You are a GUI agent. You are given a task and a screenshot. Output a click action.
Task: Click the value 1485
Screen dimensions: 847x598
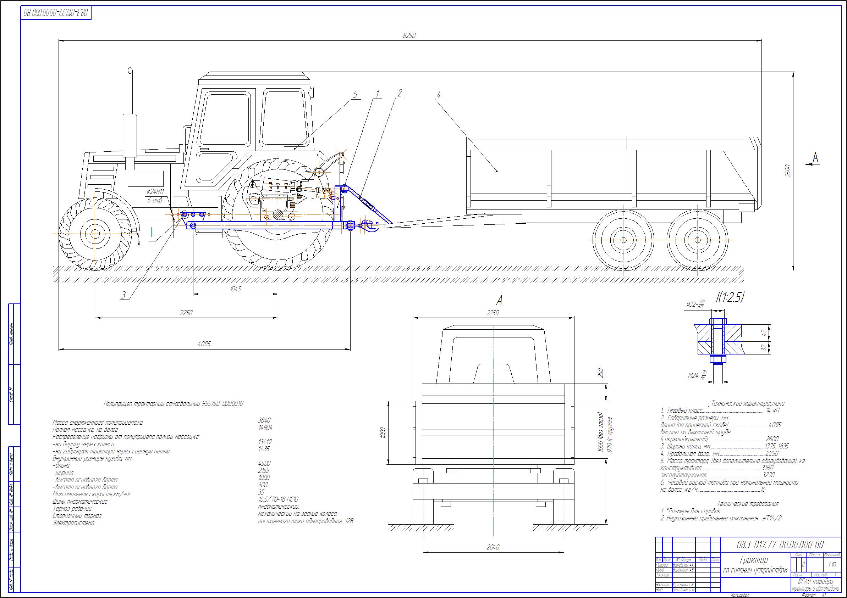(264, 449)
